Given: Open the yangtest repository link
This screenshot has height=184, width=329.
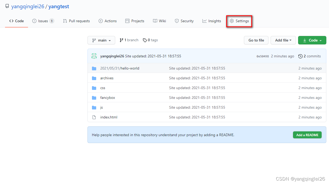Looking at the screenshot, I should pos(59,7).
